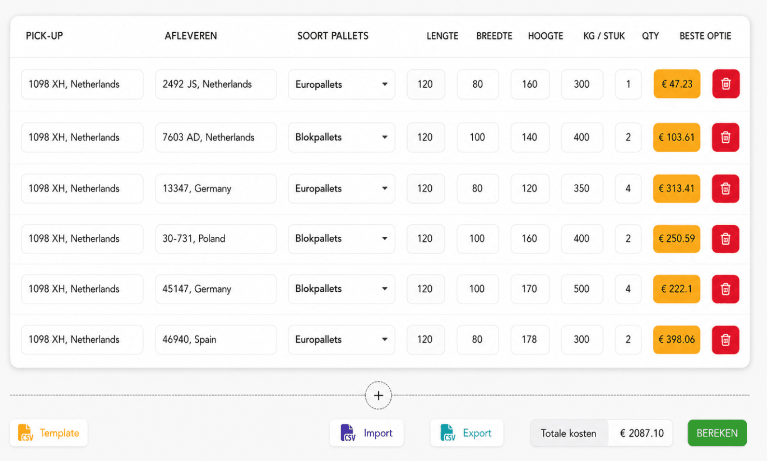
Task: Edit delivery address 46940, Spain
Action: [216, 339]
